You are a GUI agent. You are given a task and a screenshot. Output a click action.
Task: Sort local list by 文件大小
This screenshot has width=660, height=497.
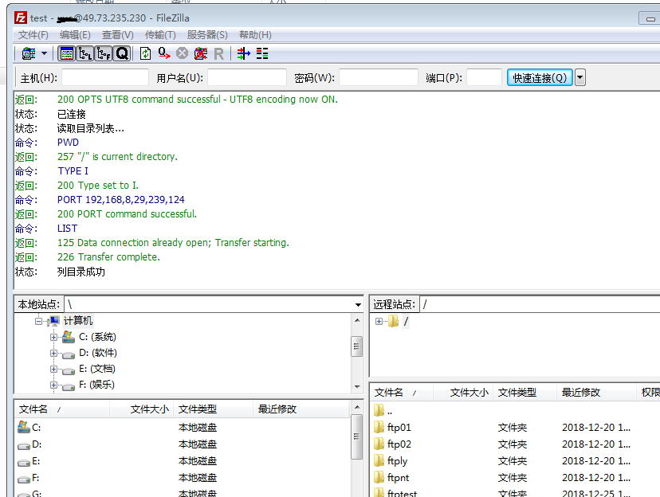coord(141,409)
